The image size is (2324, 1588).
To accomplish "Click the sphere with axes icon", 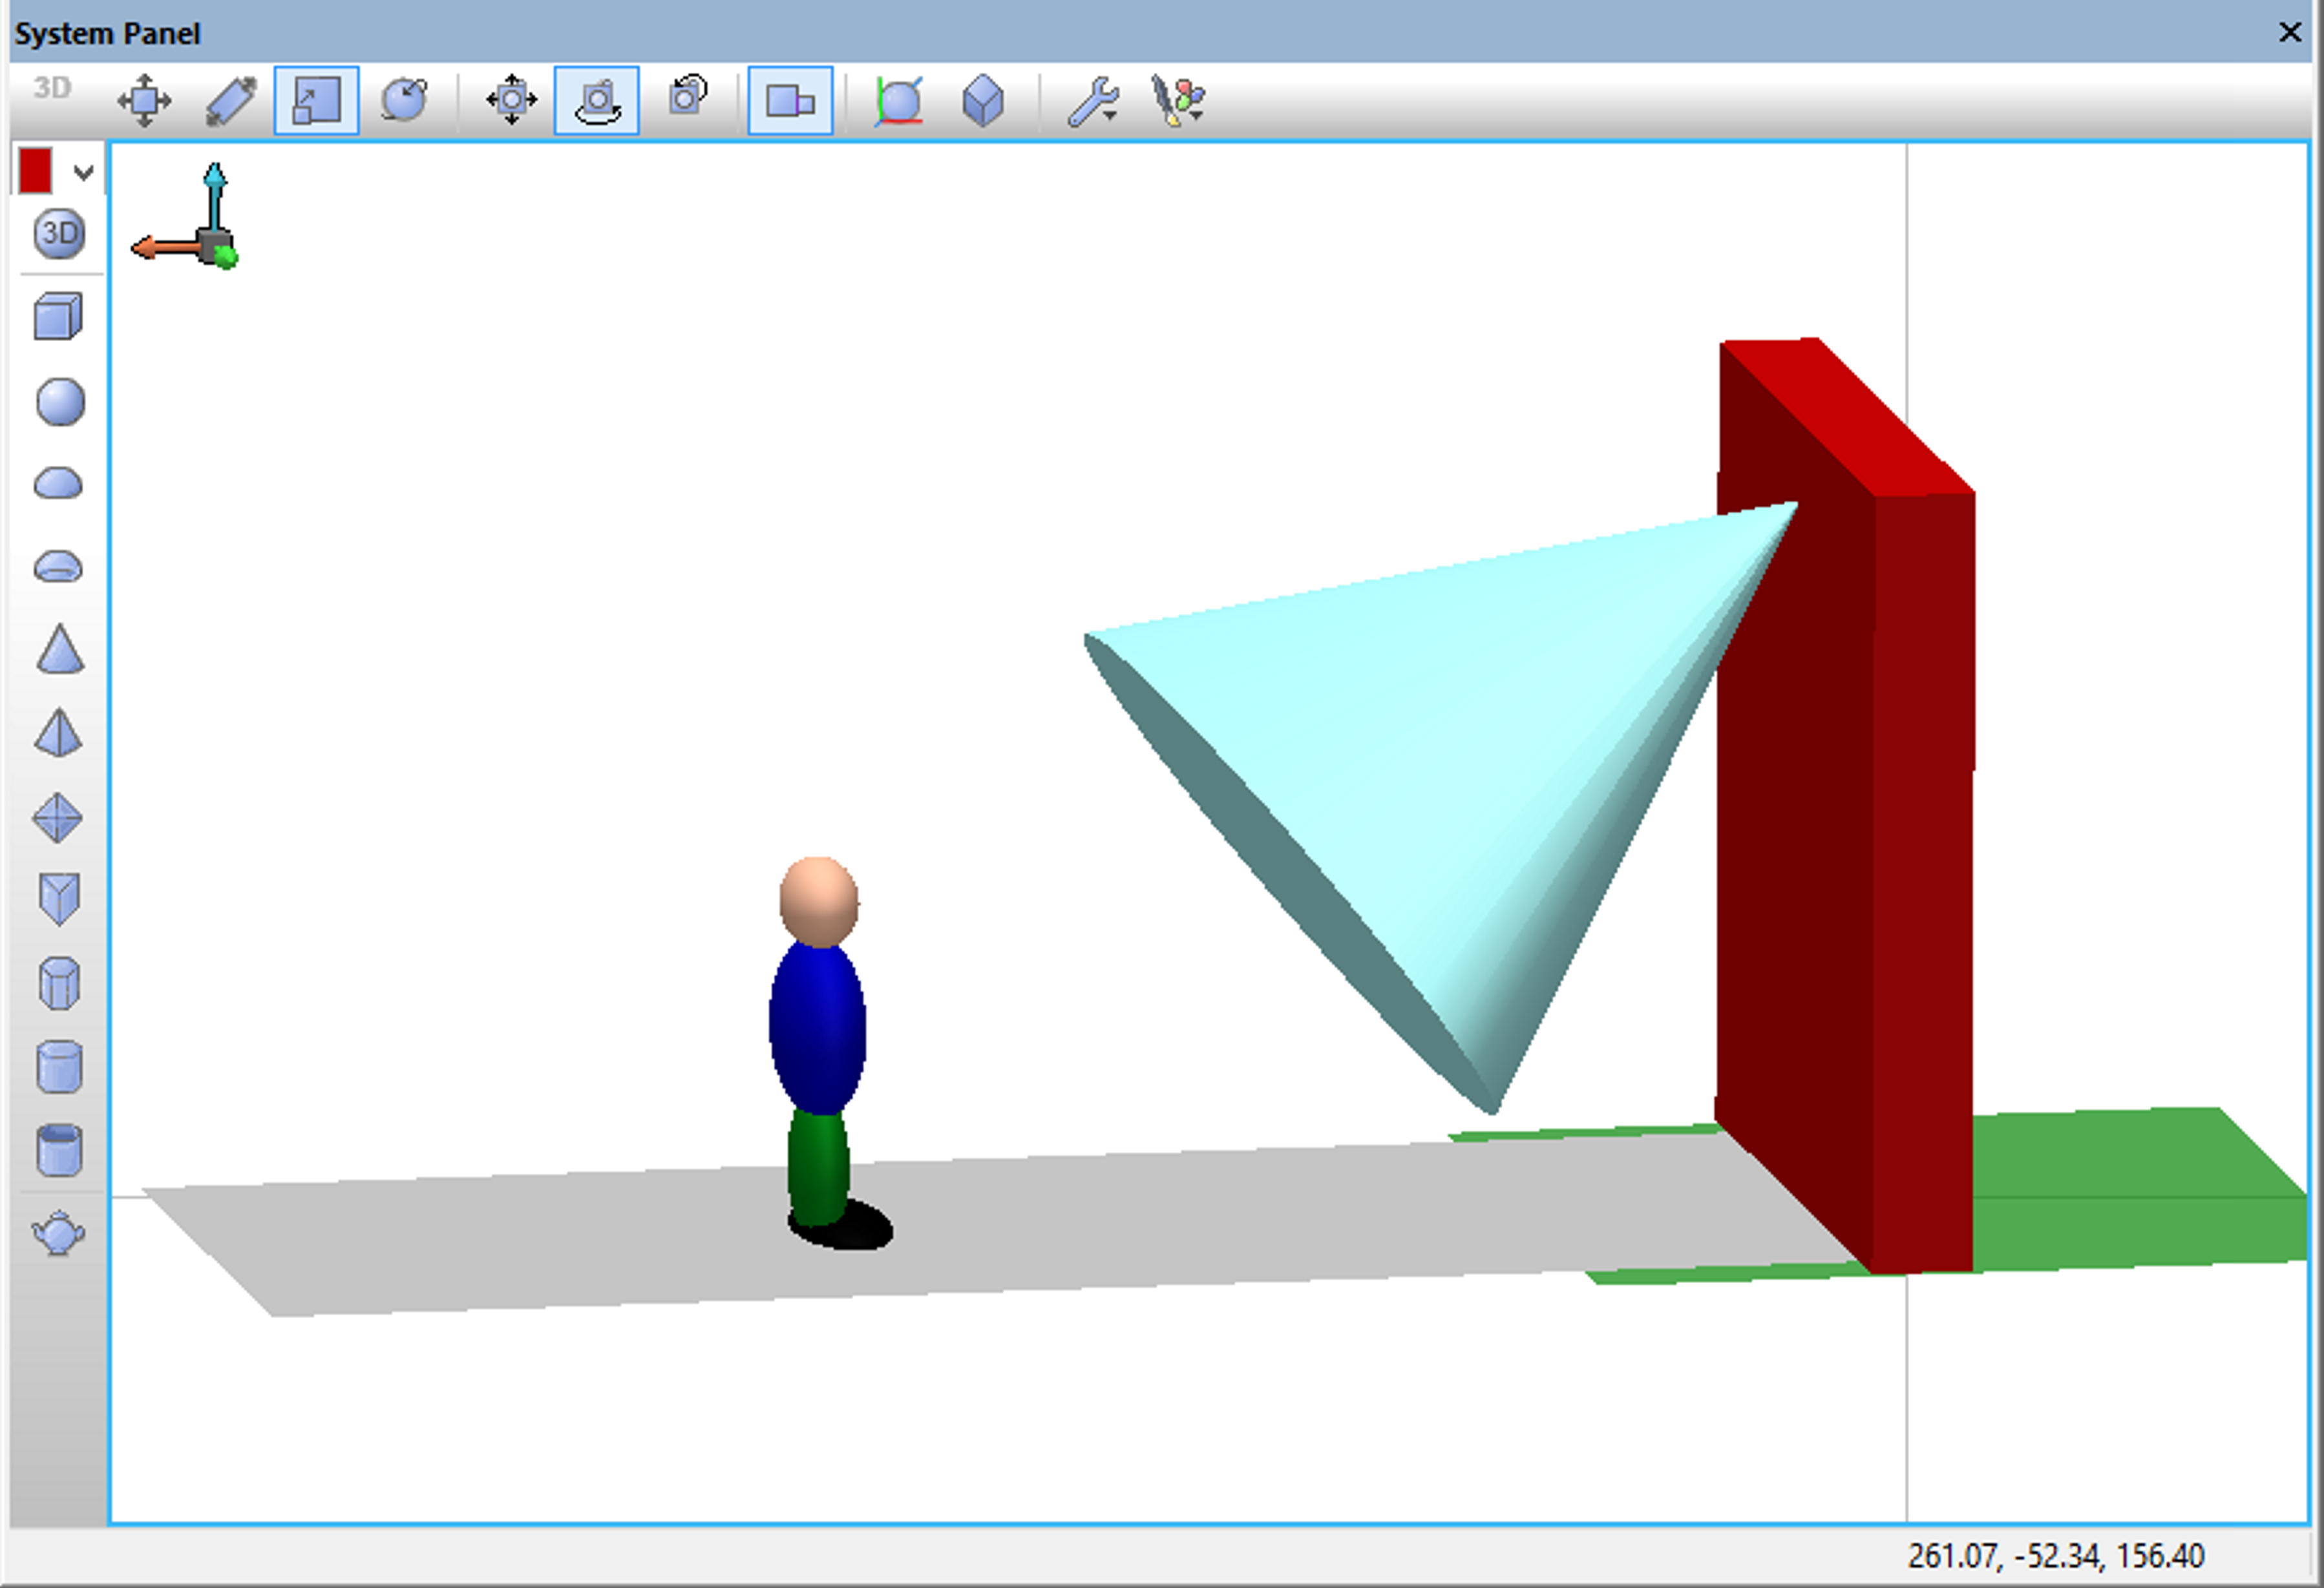I will (x=898, y=100).
